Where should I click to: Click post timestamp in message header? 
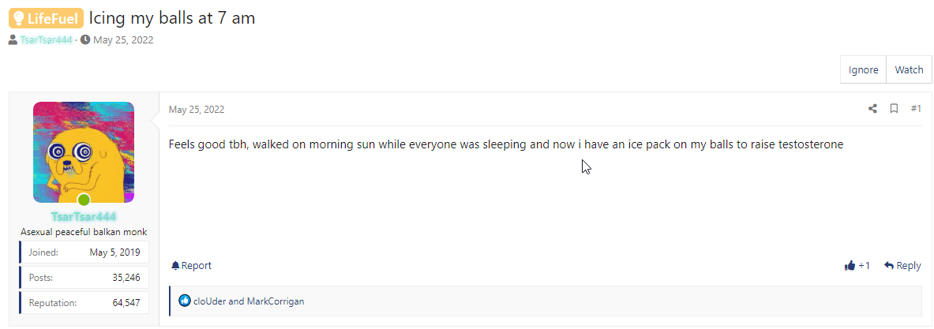[197, 109]
